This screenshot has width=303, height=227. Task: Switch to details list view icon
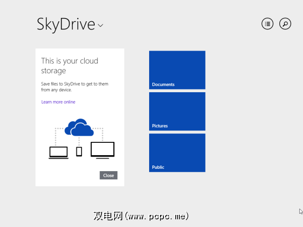point(267,24)
